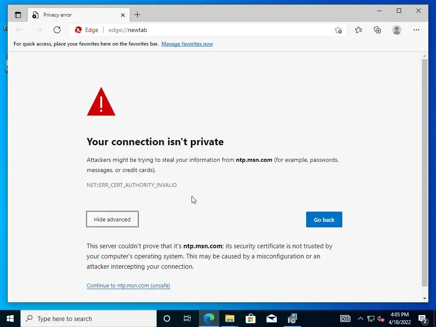Click the muted volume tray icon

coord(381,318)
